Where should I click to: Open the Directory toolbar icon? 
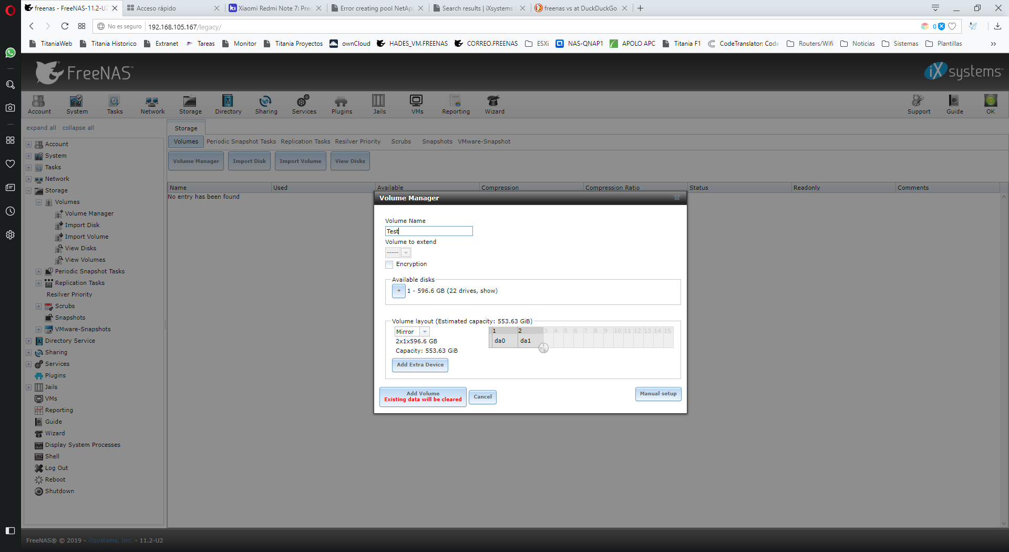click(228, 104)
